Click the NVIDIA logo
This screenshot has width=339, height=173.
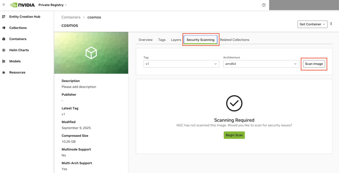pos(23,5)
